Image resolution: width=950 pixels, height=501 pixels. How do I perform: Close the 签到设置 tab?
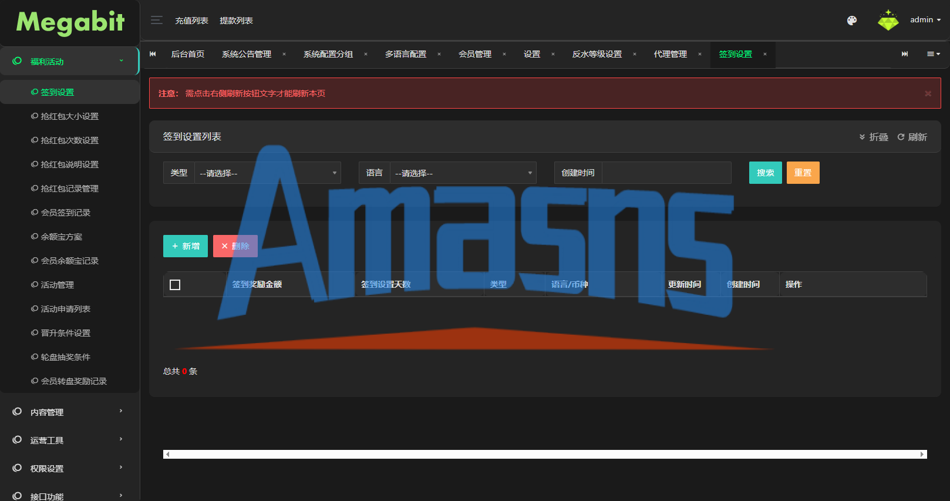765,54
